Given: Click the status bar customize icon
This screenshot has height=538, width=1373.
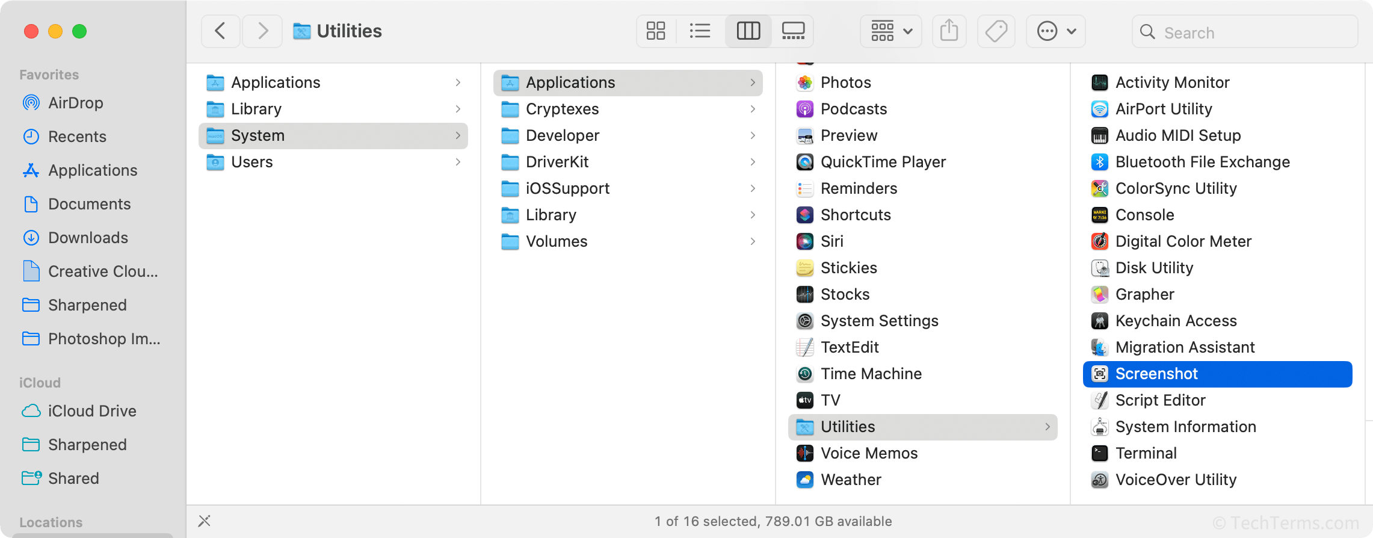Looking at the screenshot, I should 205,521.
